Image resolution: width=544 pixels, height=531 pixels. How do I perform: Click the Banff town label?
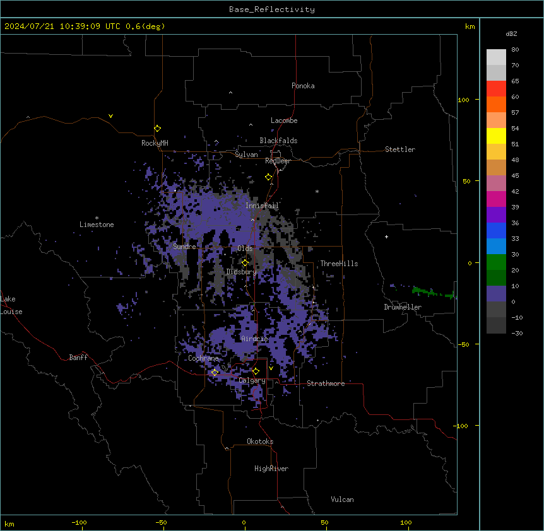78,358
